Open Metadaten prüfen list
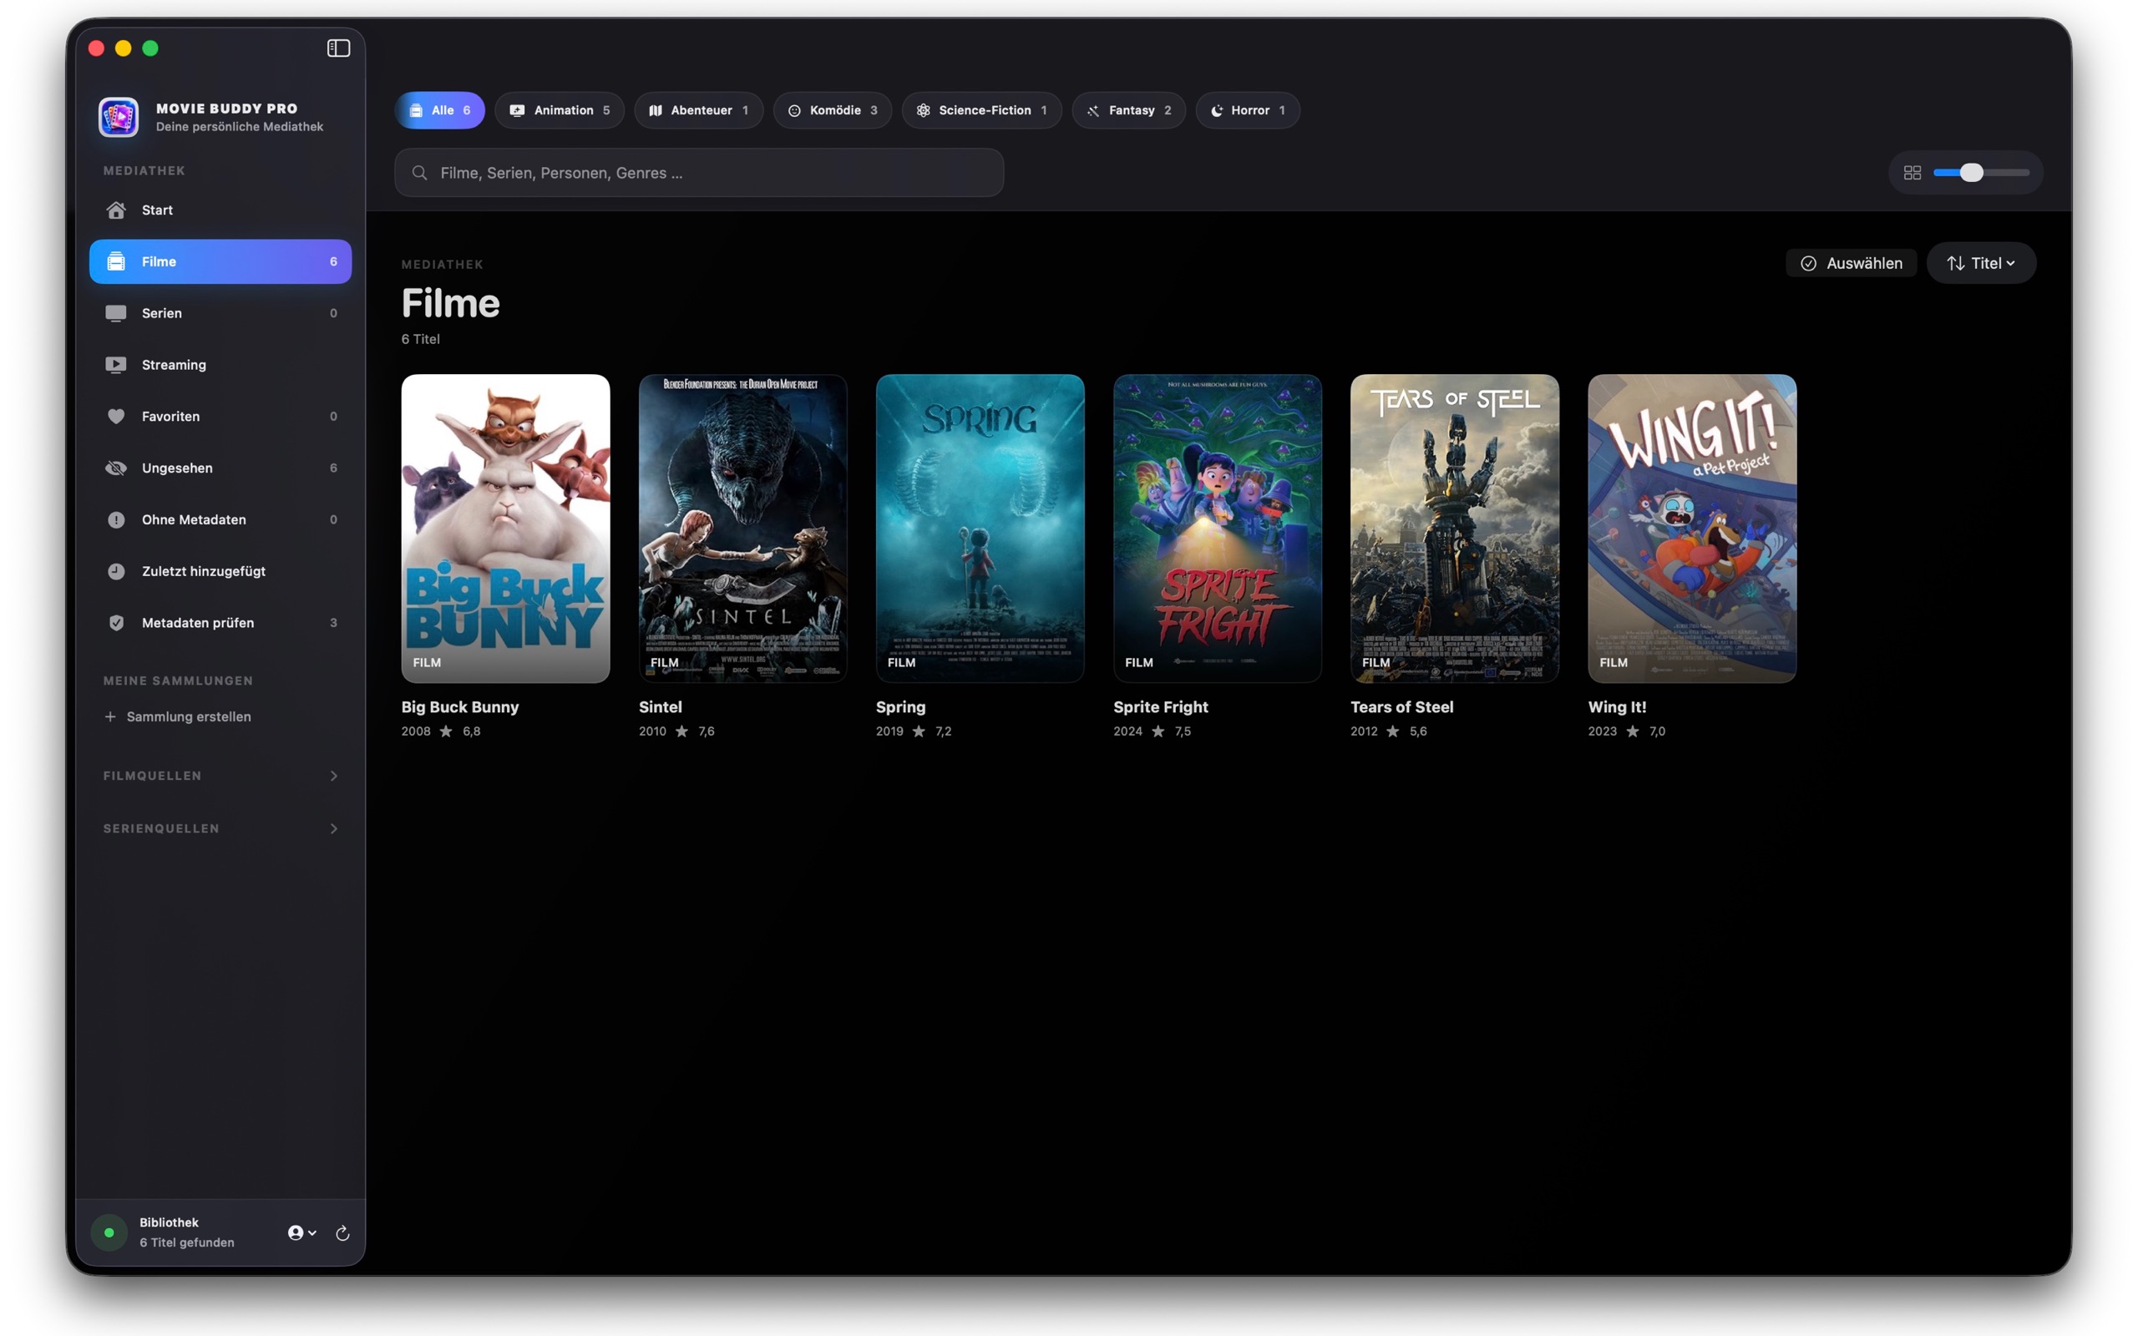Viewport: 2138px width, 1336px height. (220, 623)
